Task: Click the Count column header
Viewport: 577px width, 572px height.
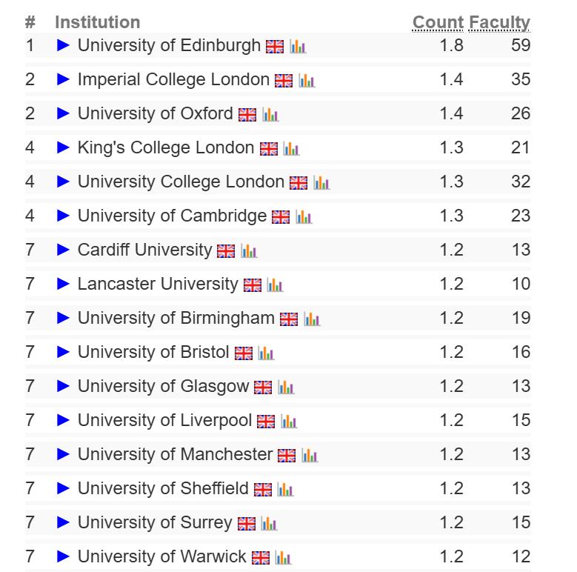Action: tap(438, 22)
